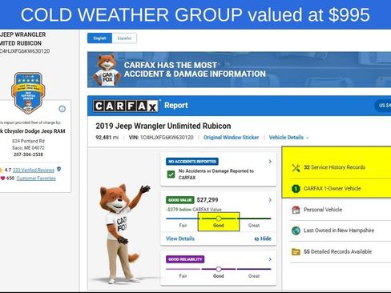
Task: Expand the No Accidents Reported card chevron
Action: click(x=270, y=162)
